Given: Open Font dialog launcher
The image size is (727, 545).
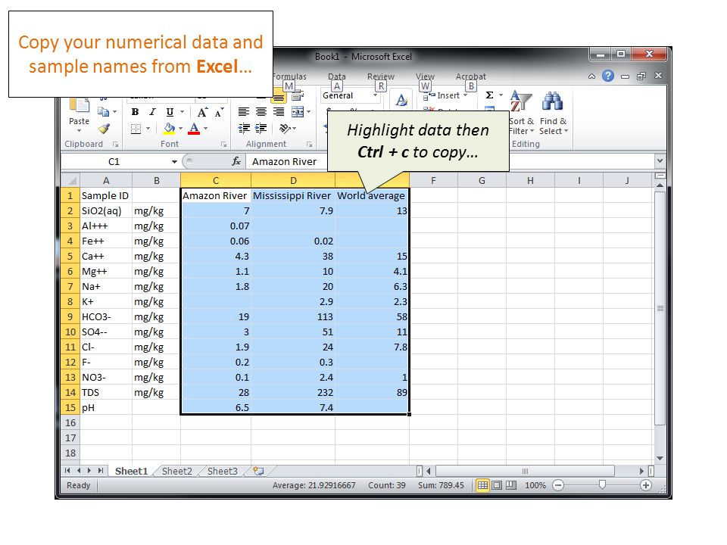Looking at the screenshot, I should point(223,145).
